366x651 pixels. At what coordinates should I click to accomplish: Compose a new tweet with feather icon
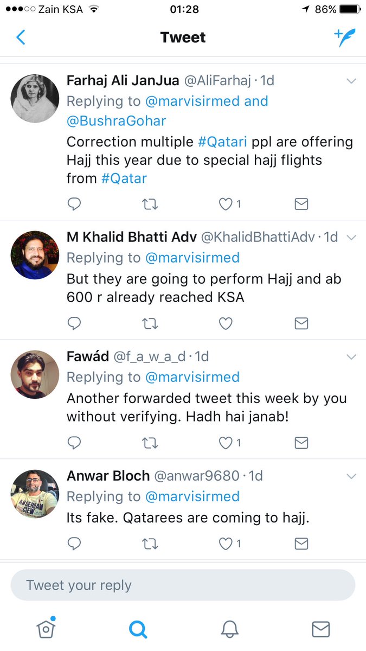coord(344,37)
